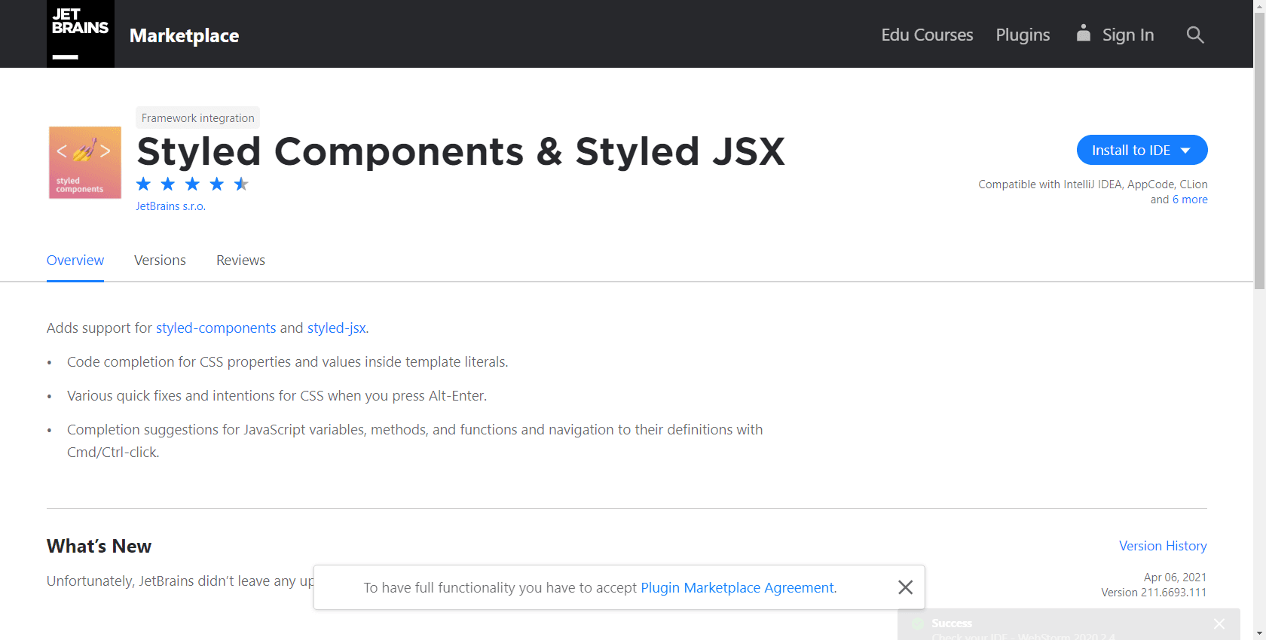
Task: Click Install to IDE button
Action: click(x=1142, y=150)
